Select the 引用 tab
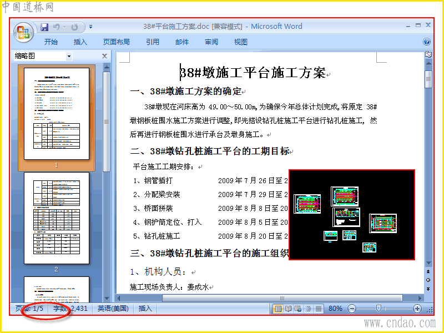 click(x=153, y=42)
